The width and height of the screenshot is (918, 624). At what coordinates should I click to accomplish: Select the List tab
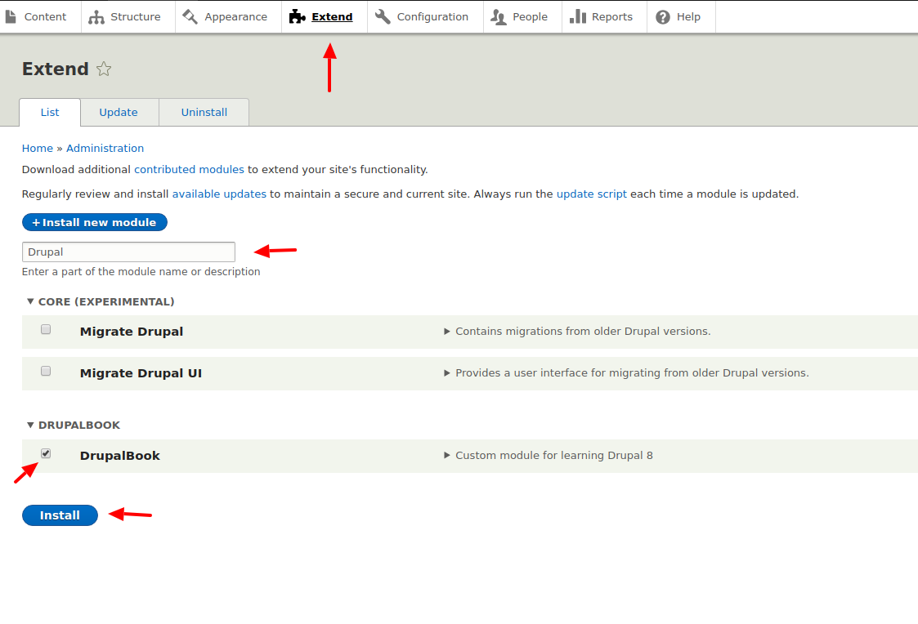pyautogui.click(x=50, y=112)
